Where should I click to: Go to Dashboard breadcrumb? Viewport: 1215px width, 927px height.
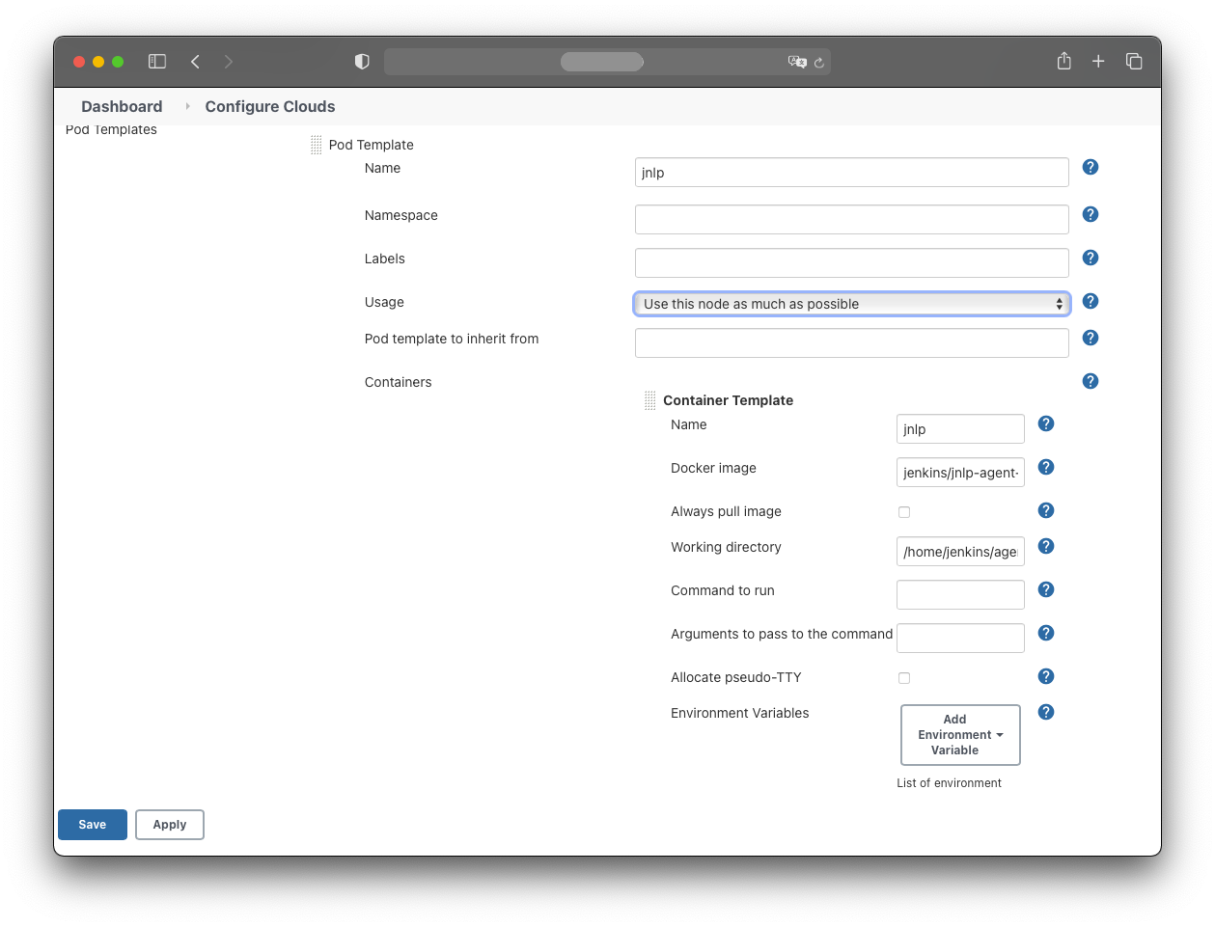point(122,106)
